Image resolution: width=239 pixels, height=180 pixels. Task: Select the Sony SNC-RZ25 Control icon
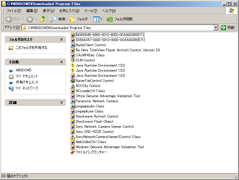[73, 132]
